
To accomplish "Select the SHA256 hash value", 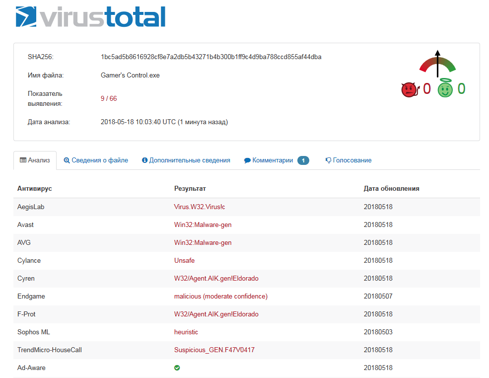I will point(211,57).
